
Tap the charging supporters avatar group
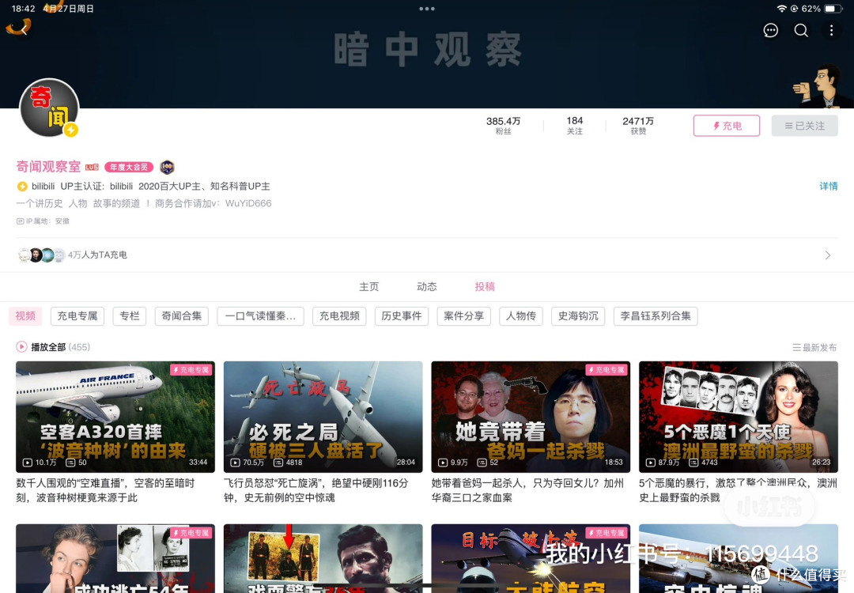pos(41,255)
